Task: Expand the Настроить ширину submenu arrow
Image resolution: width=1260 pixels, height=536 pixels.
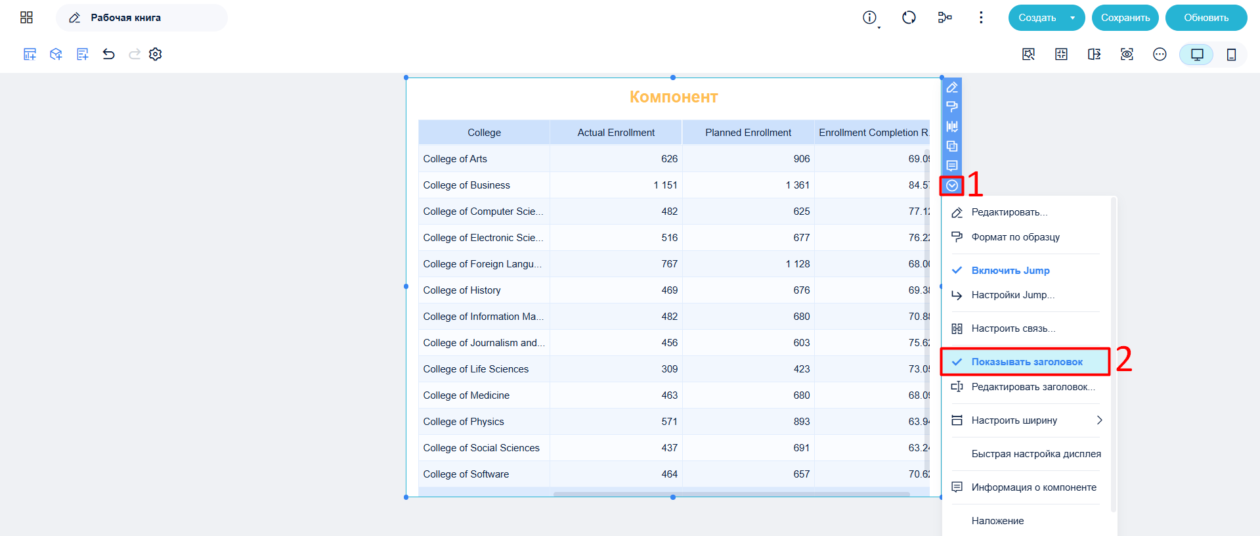Action: tap(1099, 420)
